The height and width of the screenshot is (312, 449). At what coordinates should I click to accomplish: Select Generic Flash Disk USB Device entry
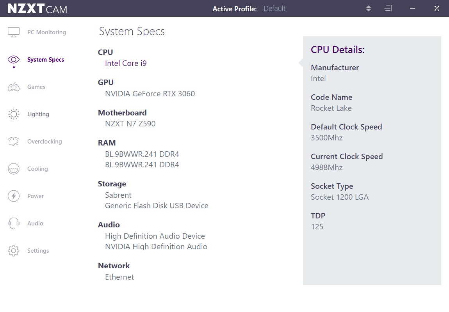tap(157, 206)
